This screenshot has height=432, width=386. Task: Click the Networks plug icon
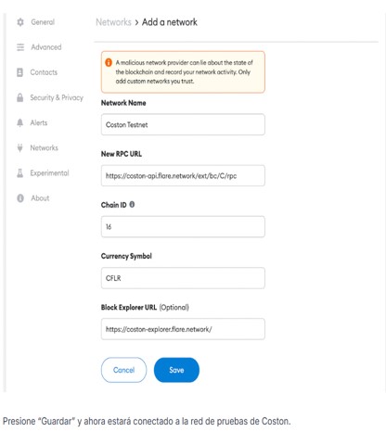tap(19, 148)
